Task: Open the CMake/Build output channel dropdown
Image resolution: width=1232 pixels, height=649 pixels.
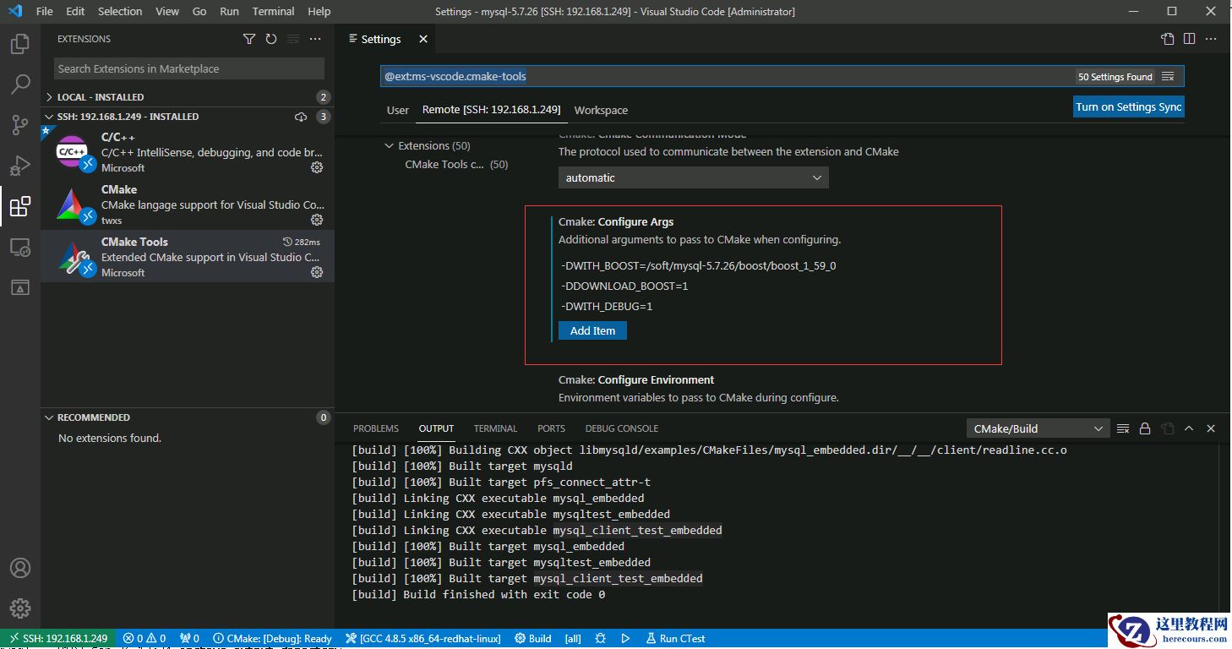Action: pos(1038,428)
